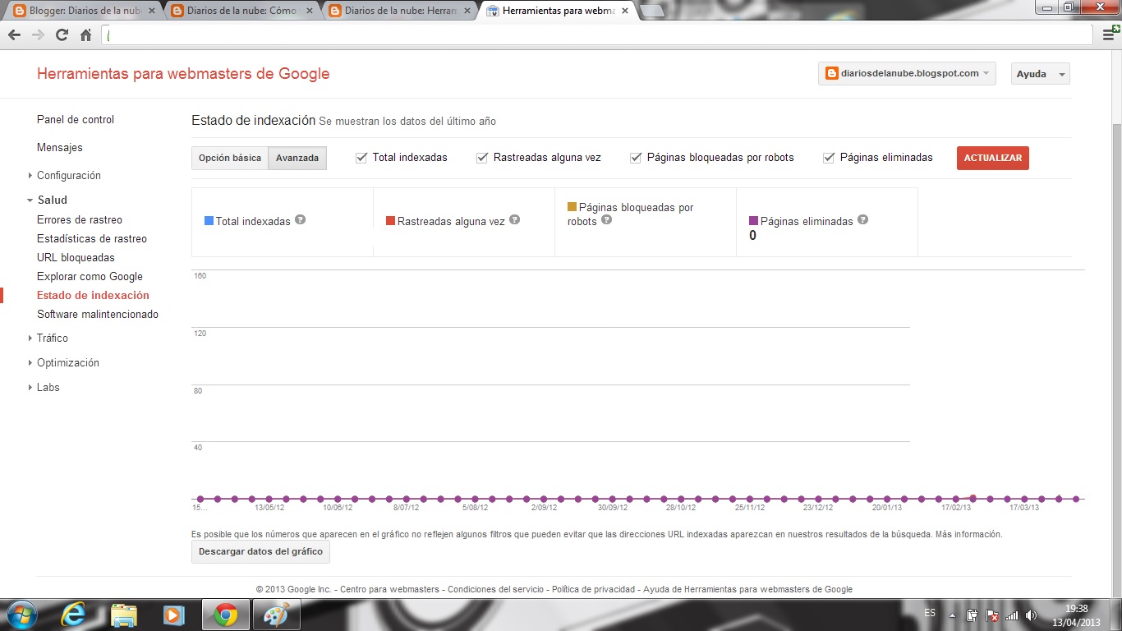The width and height of the screenshot is (1122, 631).
Task: Open Estadísticas de rastreo page
Action: pos(92,238)
